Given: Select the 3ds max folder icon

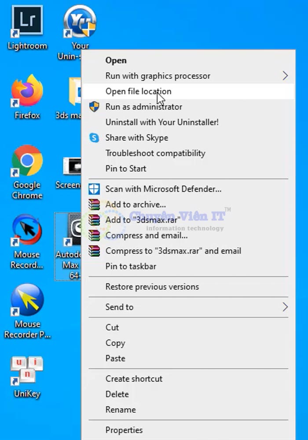Looking at the screenshot, I should tap(75, 92).
